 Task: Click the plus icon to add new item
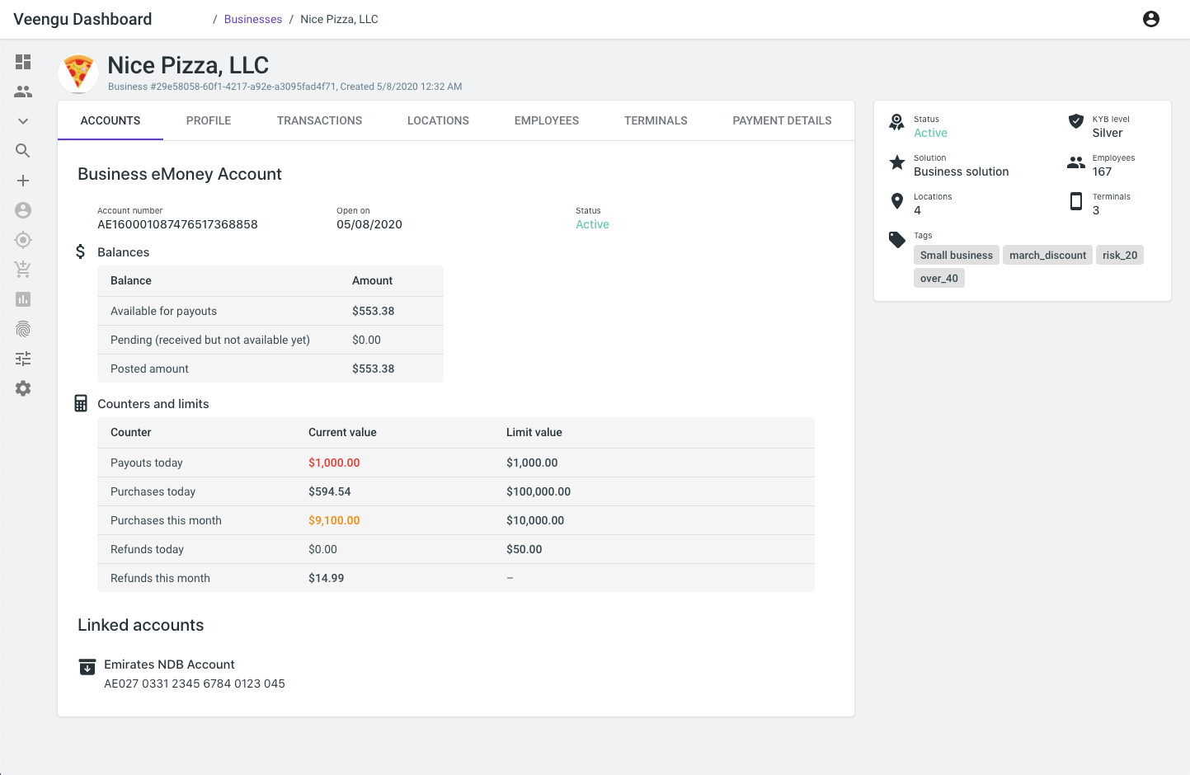coord(22,181)
